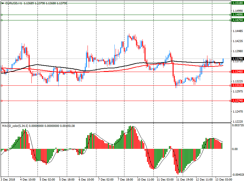This screenshot has height=183, width=244.
Task: Select the red 1.12740 support level label
Action: point(237,100)
